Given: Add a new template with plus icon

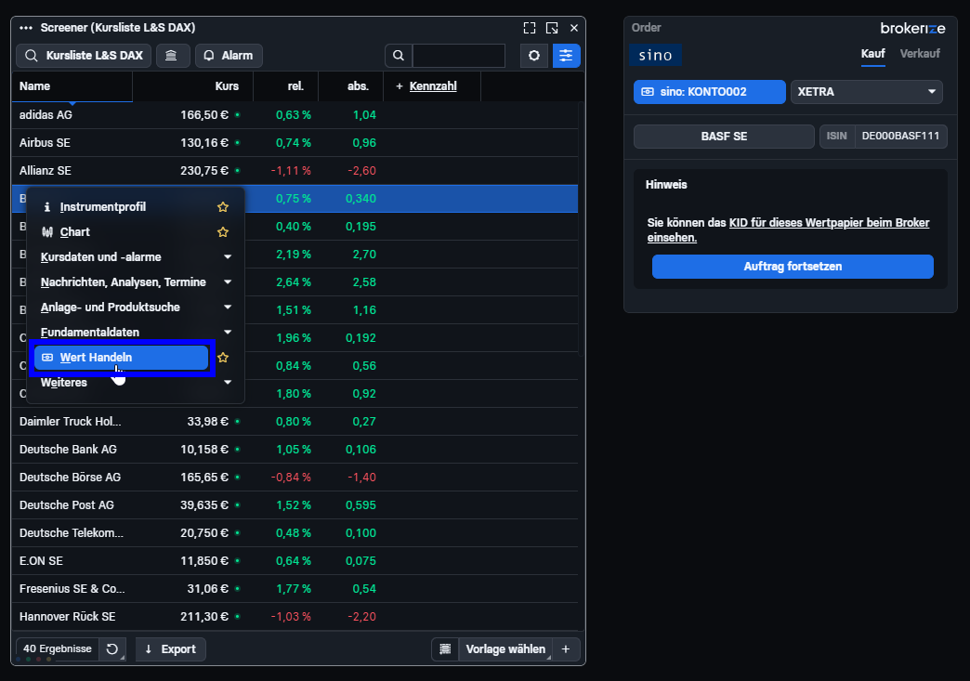Looking at the screenshot, I should (566, 648).
